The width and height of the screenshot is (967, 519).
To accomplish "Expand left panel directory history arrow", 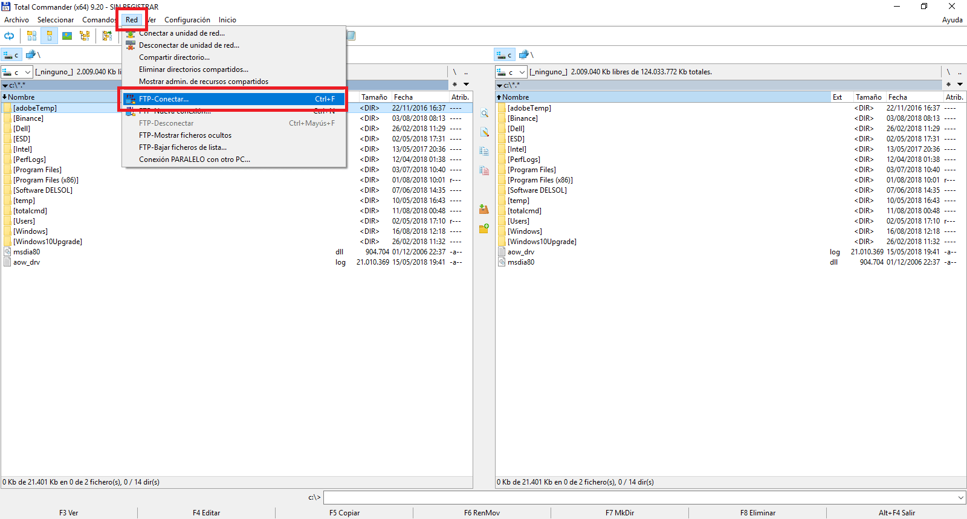I will [x=466, y=85].
